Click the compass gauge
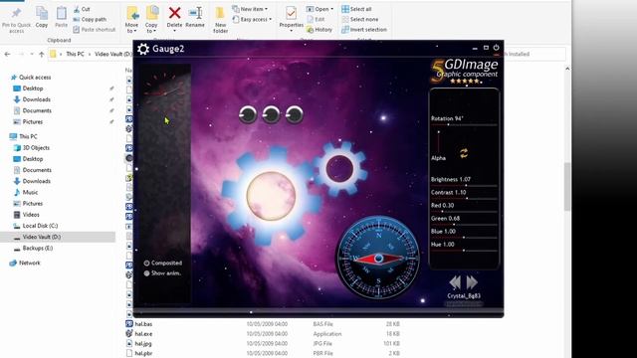This screenshot has height=358, width=637. 378,258
